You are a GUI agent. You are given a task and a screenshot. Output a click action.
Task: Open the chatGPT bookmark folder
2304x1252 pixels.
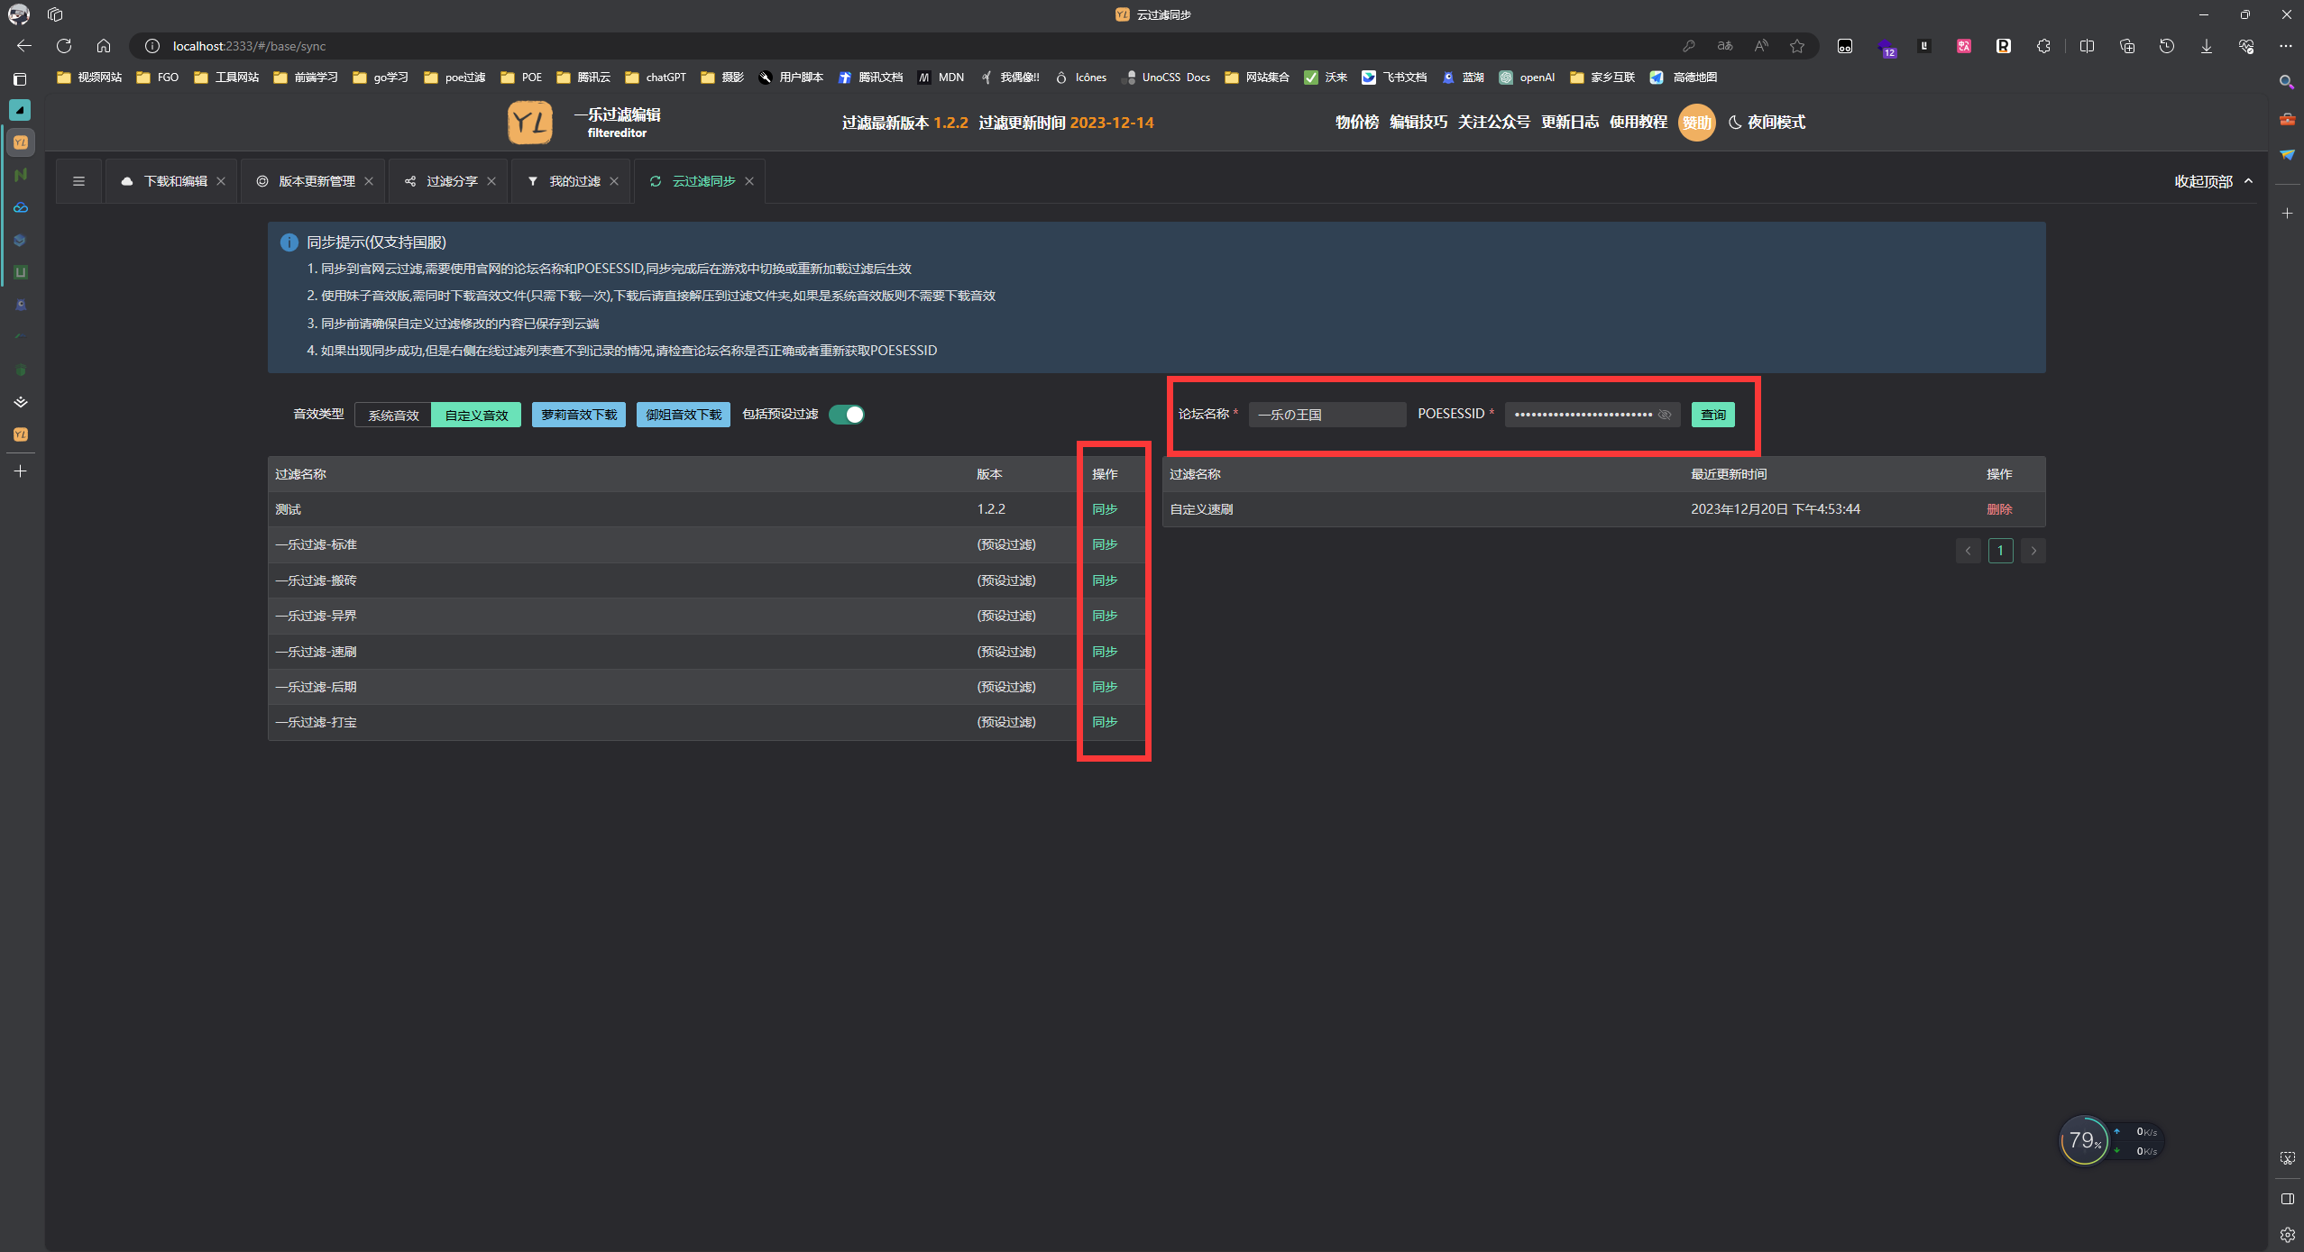point(656,78)
